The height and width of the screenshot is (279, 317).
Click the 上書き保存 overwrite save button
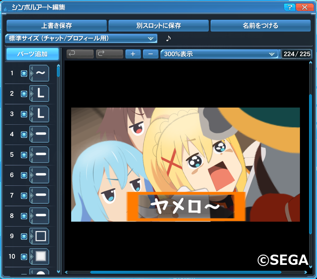57,25
